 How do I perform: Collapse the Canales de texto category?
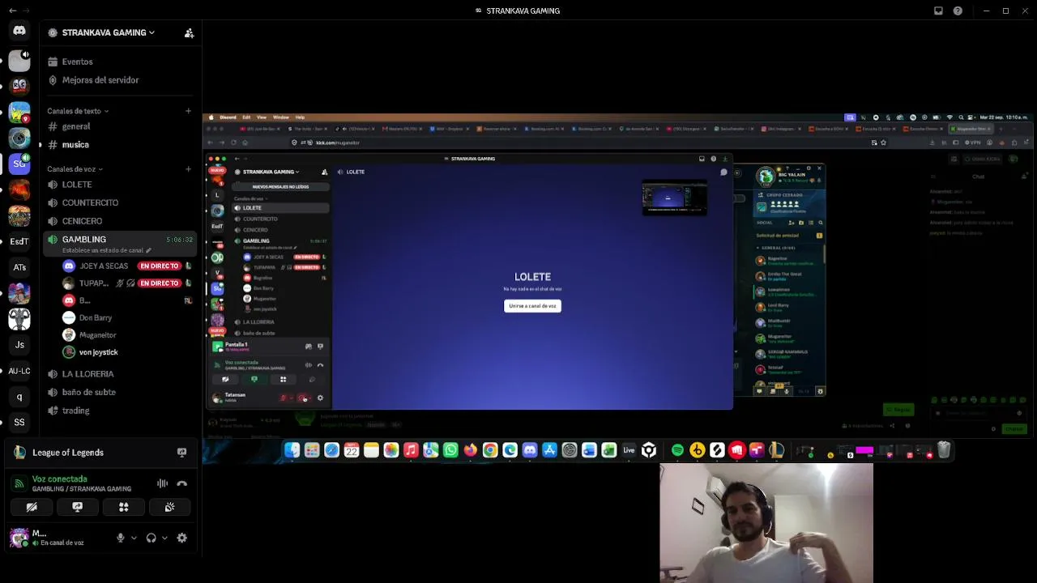pyautogui.click(x=78, y=111)
